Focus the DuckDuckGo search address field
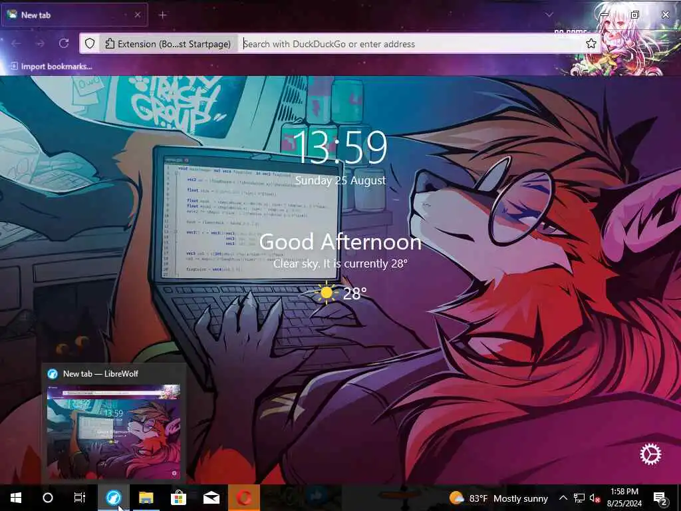This screenshot has height=511, width=681. point(410,44)
